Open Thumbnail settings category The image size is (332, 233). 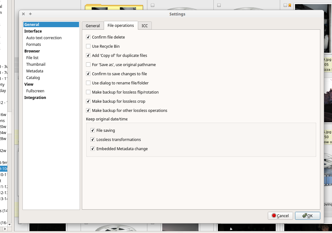point(36,64)
